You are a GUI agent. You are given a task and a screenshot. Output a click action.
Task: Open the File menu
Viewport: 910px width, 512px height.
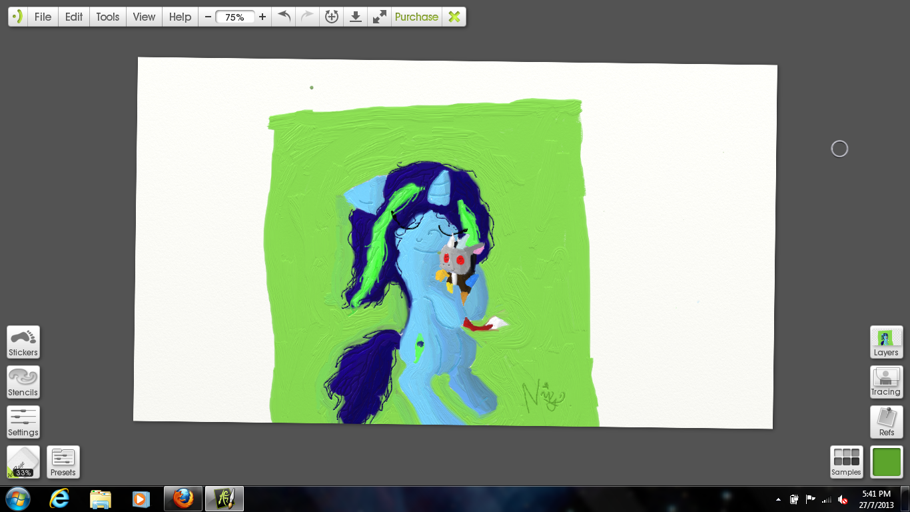pyautogui.click(x=43, y=17)
